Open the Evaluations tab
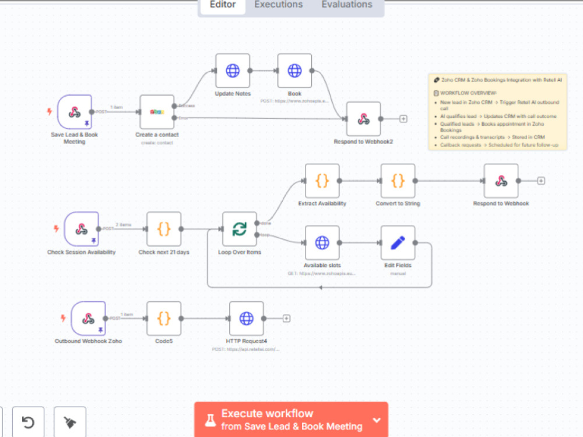The width and height of the screenshot is (583, 437). click(346, 5)
